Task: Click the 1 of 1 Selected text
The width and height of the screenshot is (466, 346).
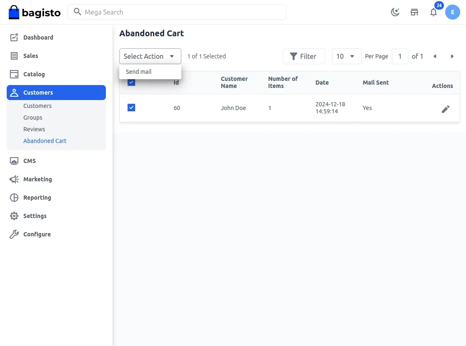Action: click(206, 56)
